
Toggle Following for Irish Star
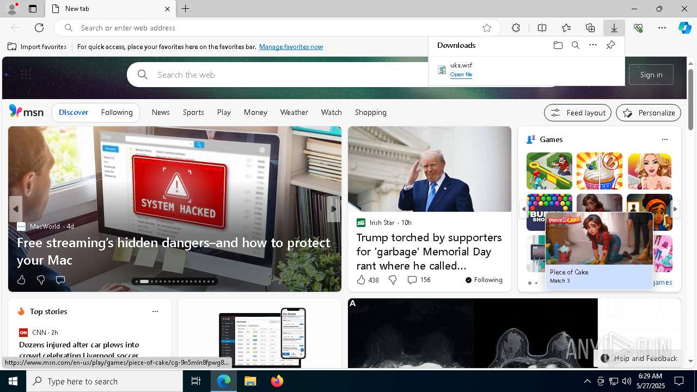pyautogui.click(x=484, y=280)
